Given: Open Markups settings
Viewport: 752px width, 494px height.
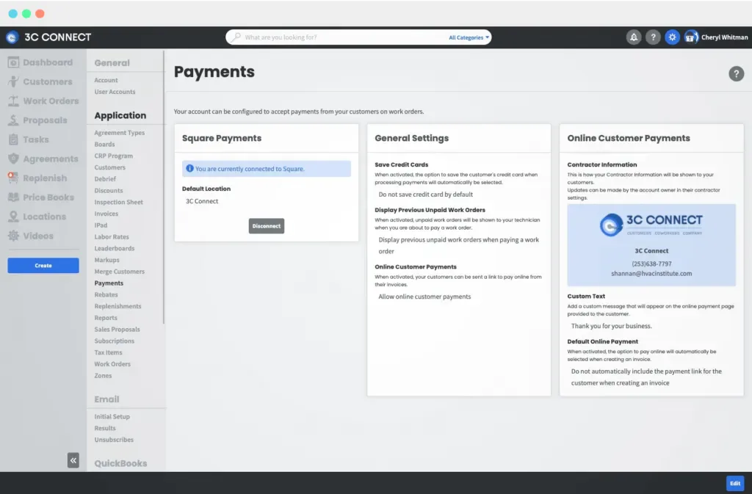Looking at the screenshot, I should pos(106,260).
